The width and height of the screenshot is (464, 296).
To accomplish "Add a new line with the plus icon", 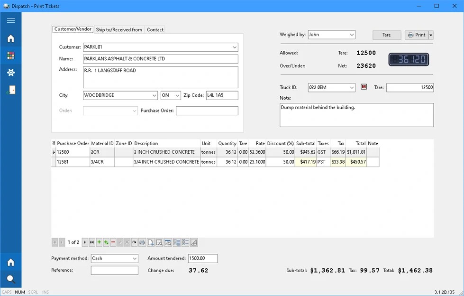I will click(99, 242).
